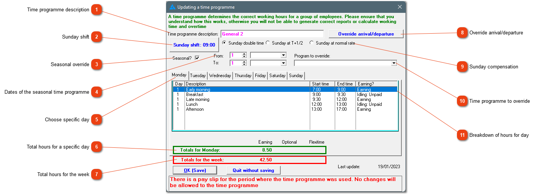Image resolution: width=536 pixels, height=195 pixels.
Task: Click the Last update date 19/01/2023
Action: point(389,166)
